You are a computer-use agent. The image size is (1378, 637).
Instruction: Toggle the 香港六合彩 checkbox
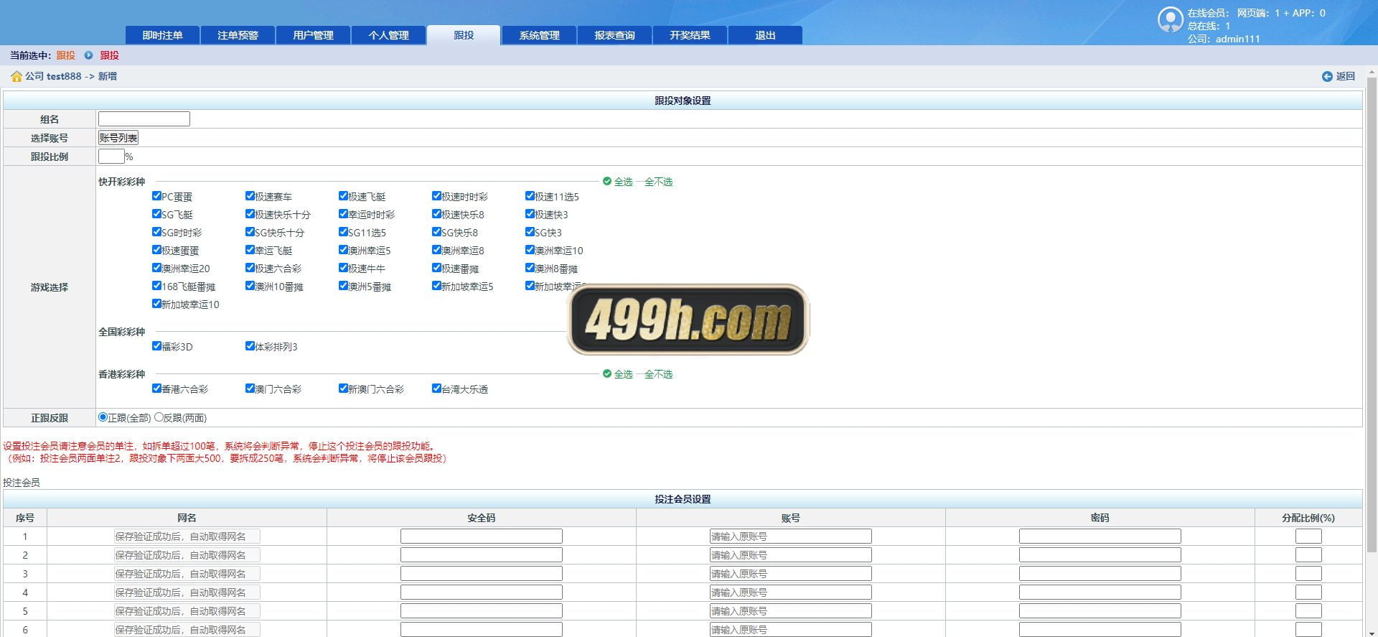click(x=156, y=388)
